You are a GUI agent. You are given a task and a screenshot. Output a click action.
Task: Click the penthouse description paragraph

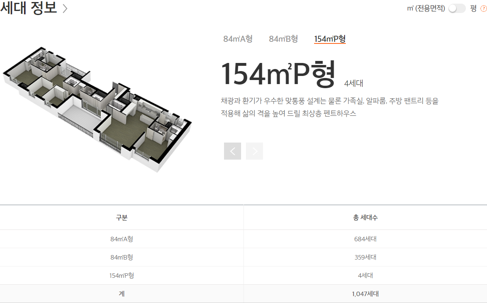click(330, 107)
